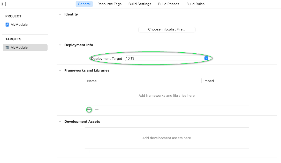Screen dimensions: 281x163
Task: Select MyModule under TARGETS
Action: tap(25, 47)
